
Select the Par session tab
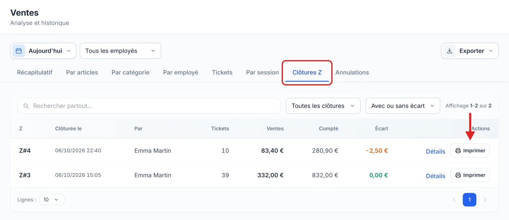tap(262, 72)
